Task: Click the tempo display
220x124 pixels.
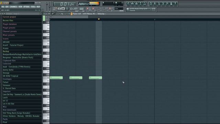Action: pyautogui.click(x=74, y=9)
